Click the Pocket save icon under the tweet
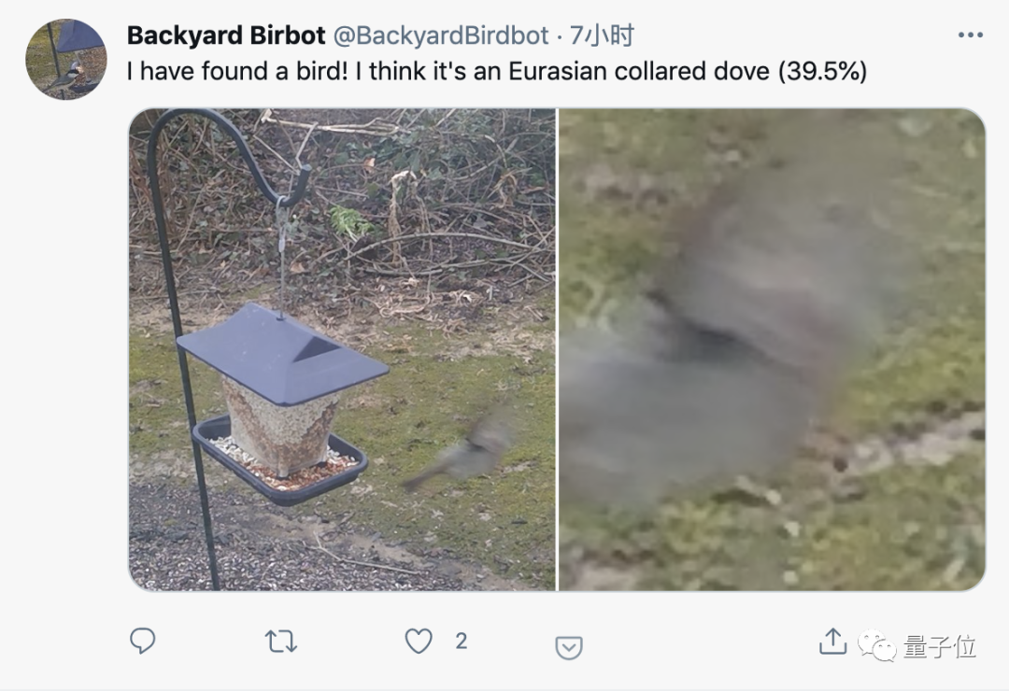 (x=569, y=647)
